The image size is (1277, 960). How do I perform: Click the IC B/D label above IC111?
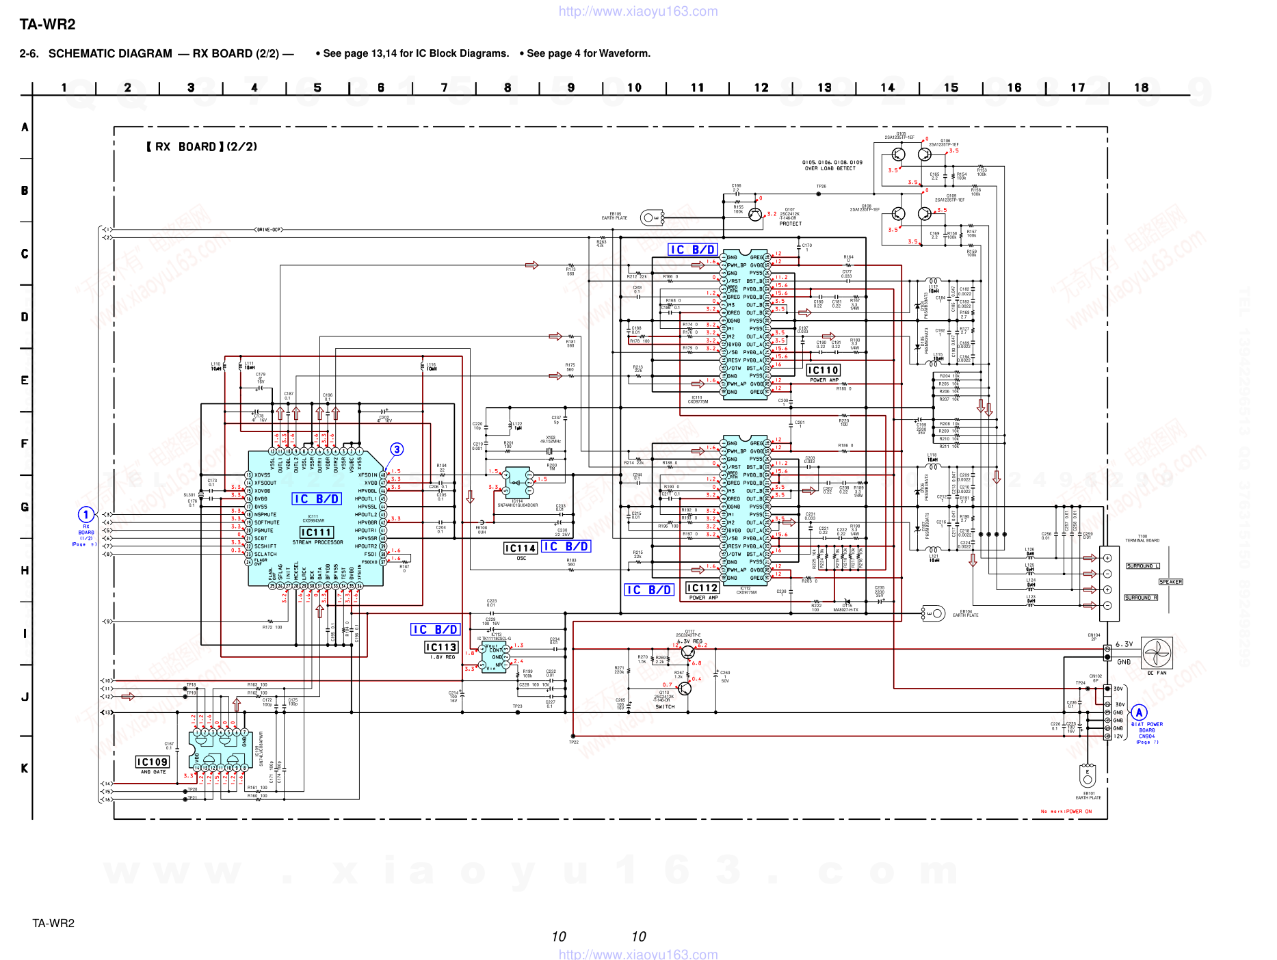pyautogui.click(x=317, y=499)
